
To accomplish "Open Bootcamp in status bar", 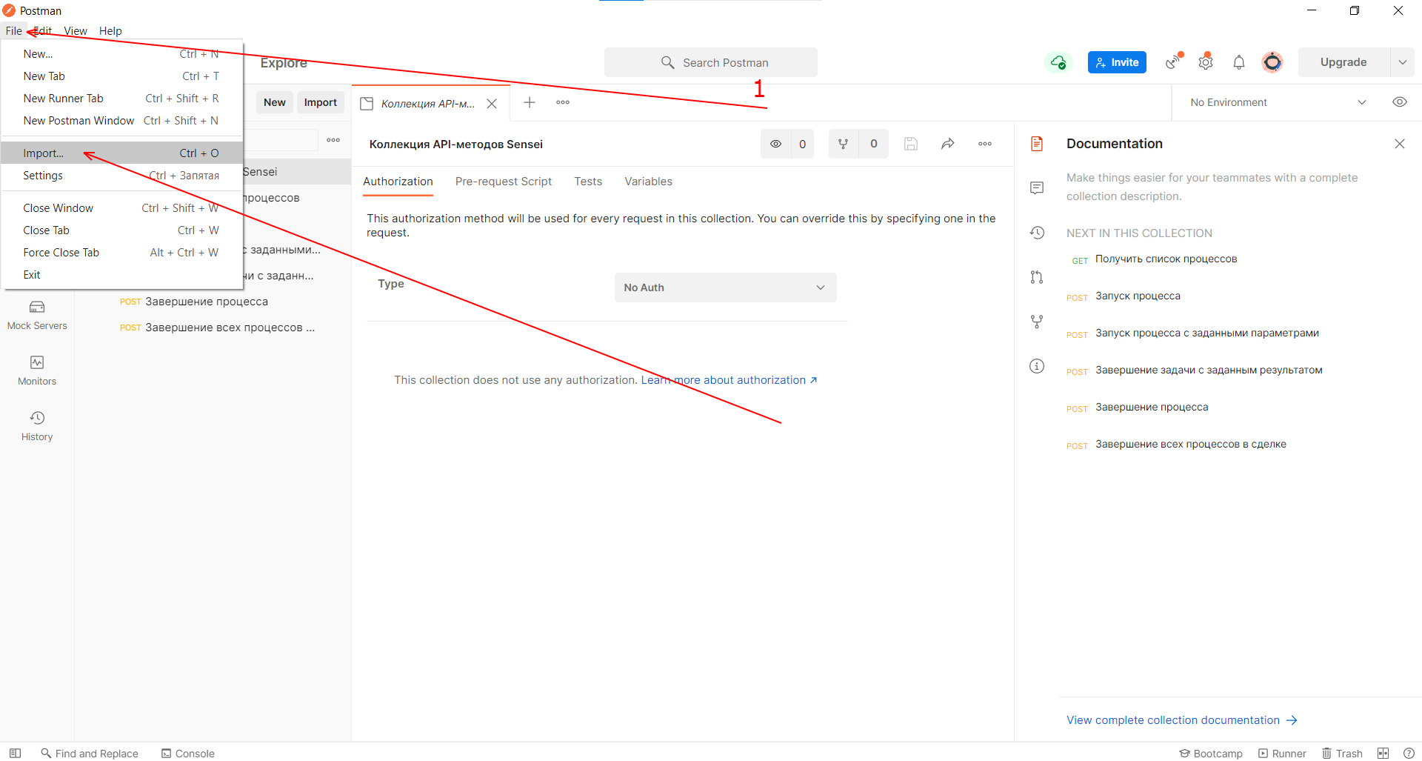I will (1211, 753).
